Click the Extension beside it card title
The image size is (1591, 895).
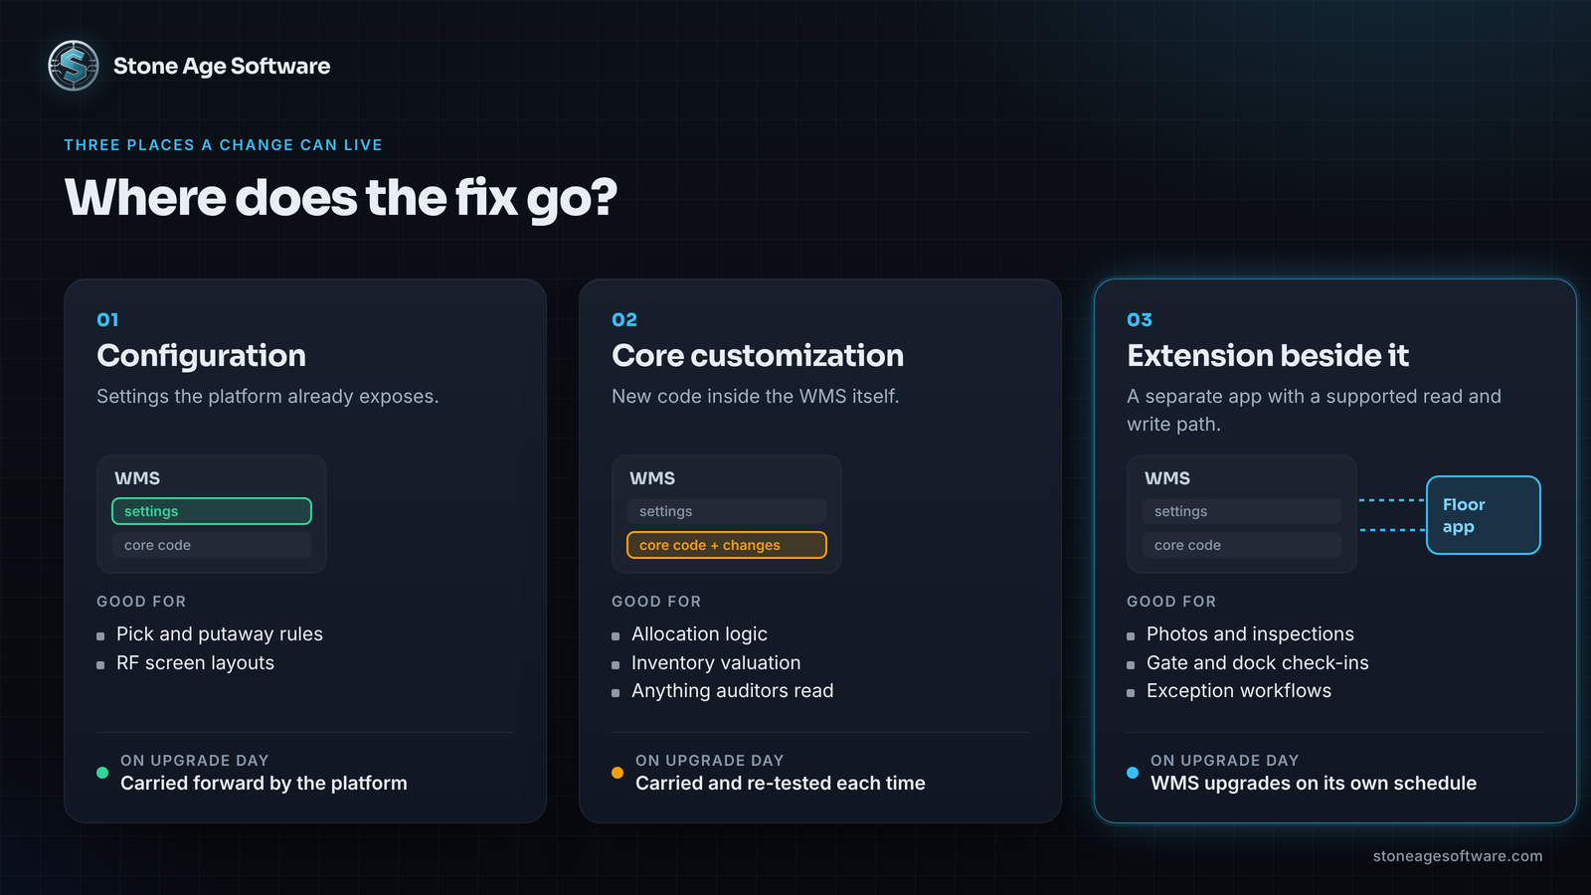pyautogui.click(x=1268, y=355)
